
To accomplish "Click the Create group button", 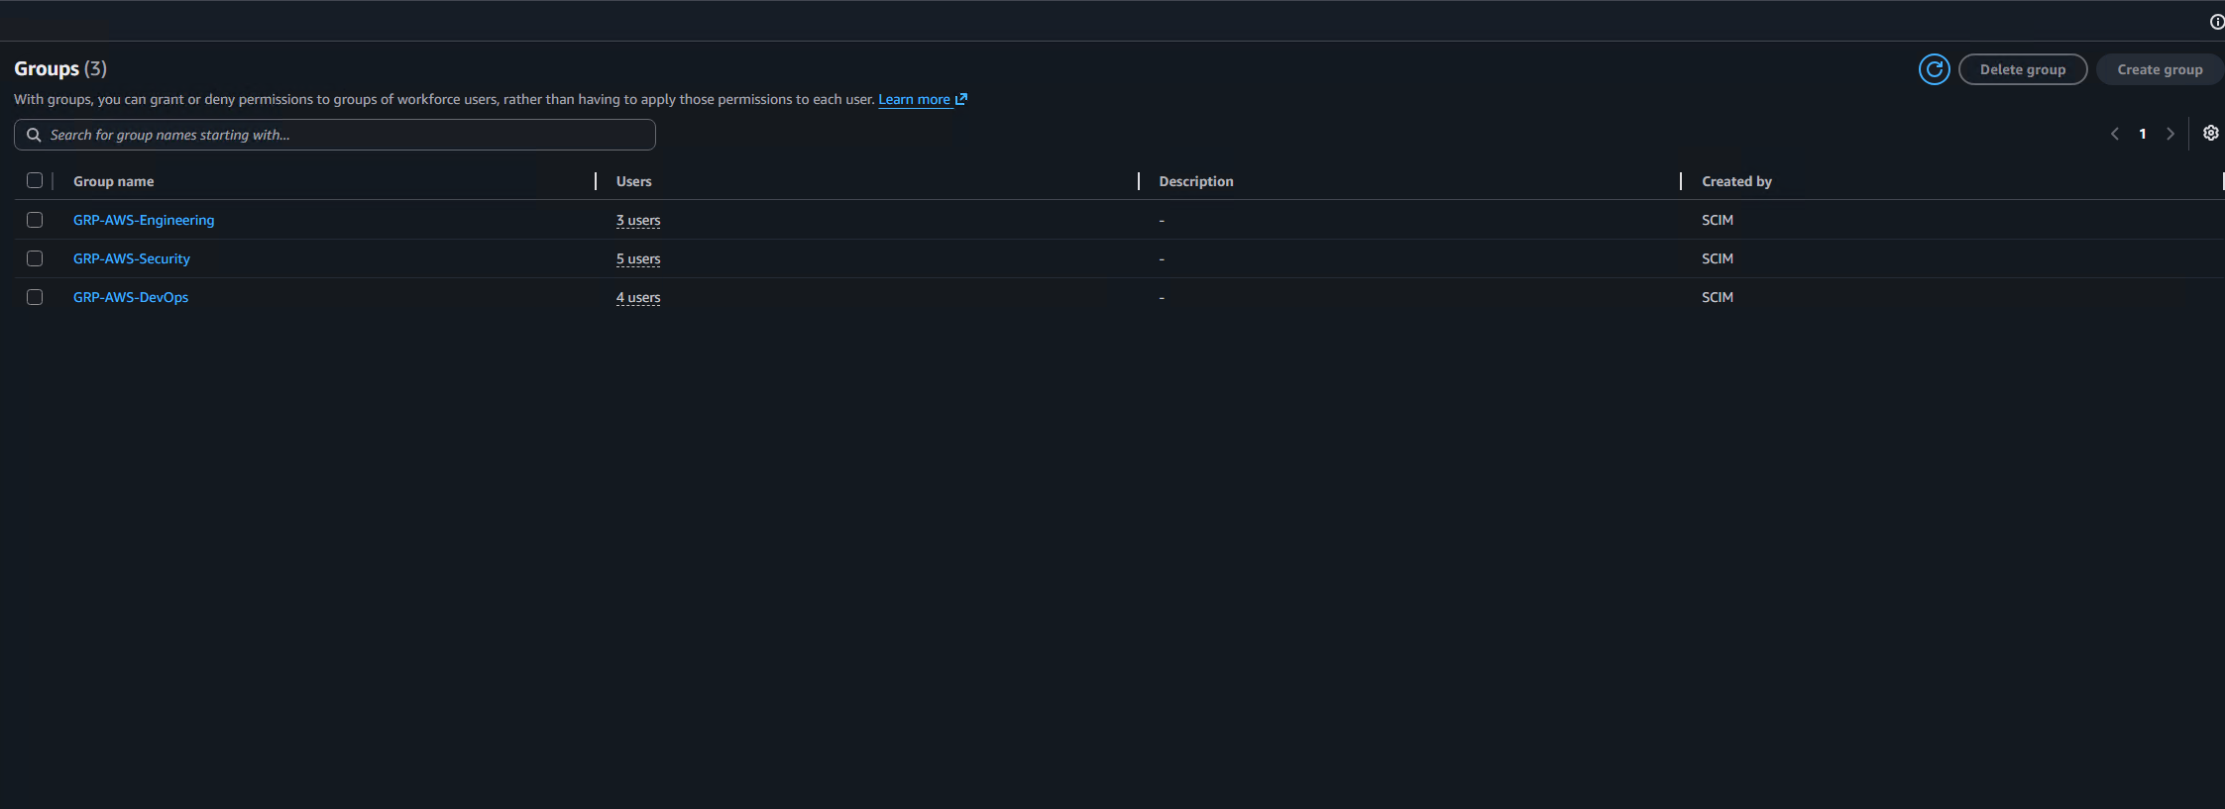I will (x=2160, y=69).
